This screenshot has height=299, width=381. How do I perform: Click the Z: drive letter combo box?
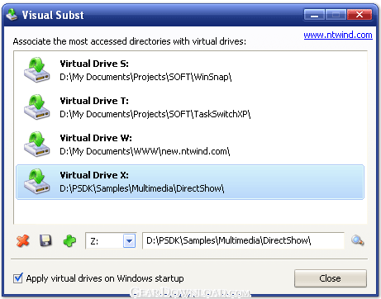click(x=111, y=241)
